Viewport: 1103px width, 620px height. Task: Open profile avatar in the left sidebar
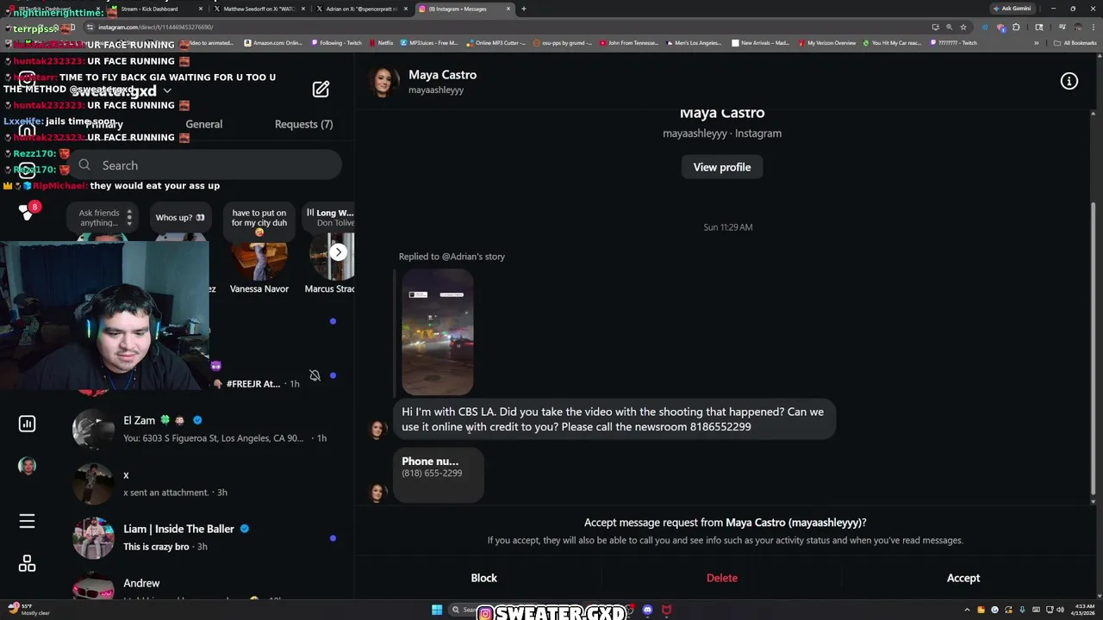pyautogui.click(x=27, y=466)
